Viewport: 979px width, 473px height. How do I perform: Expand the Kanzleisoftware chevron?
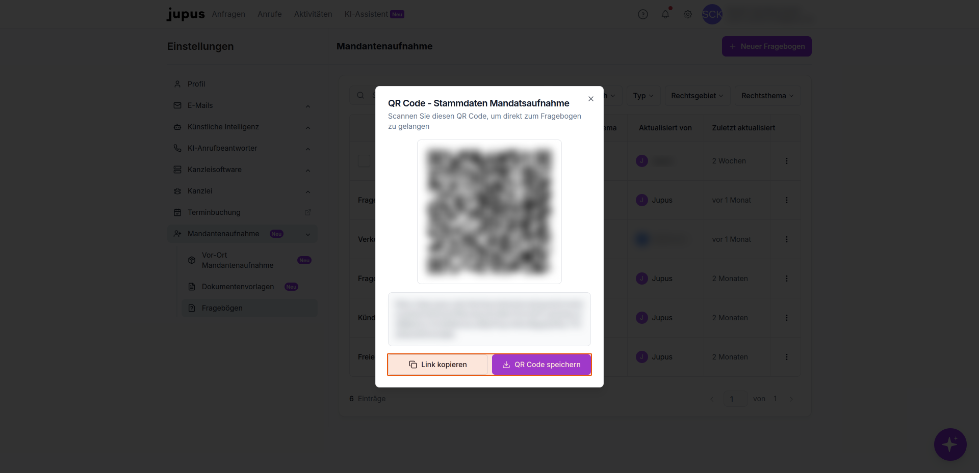pos(308,170)
